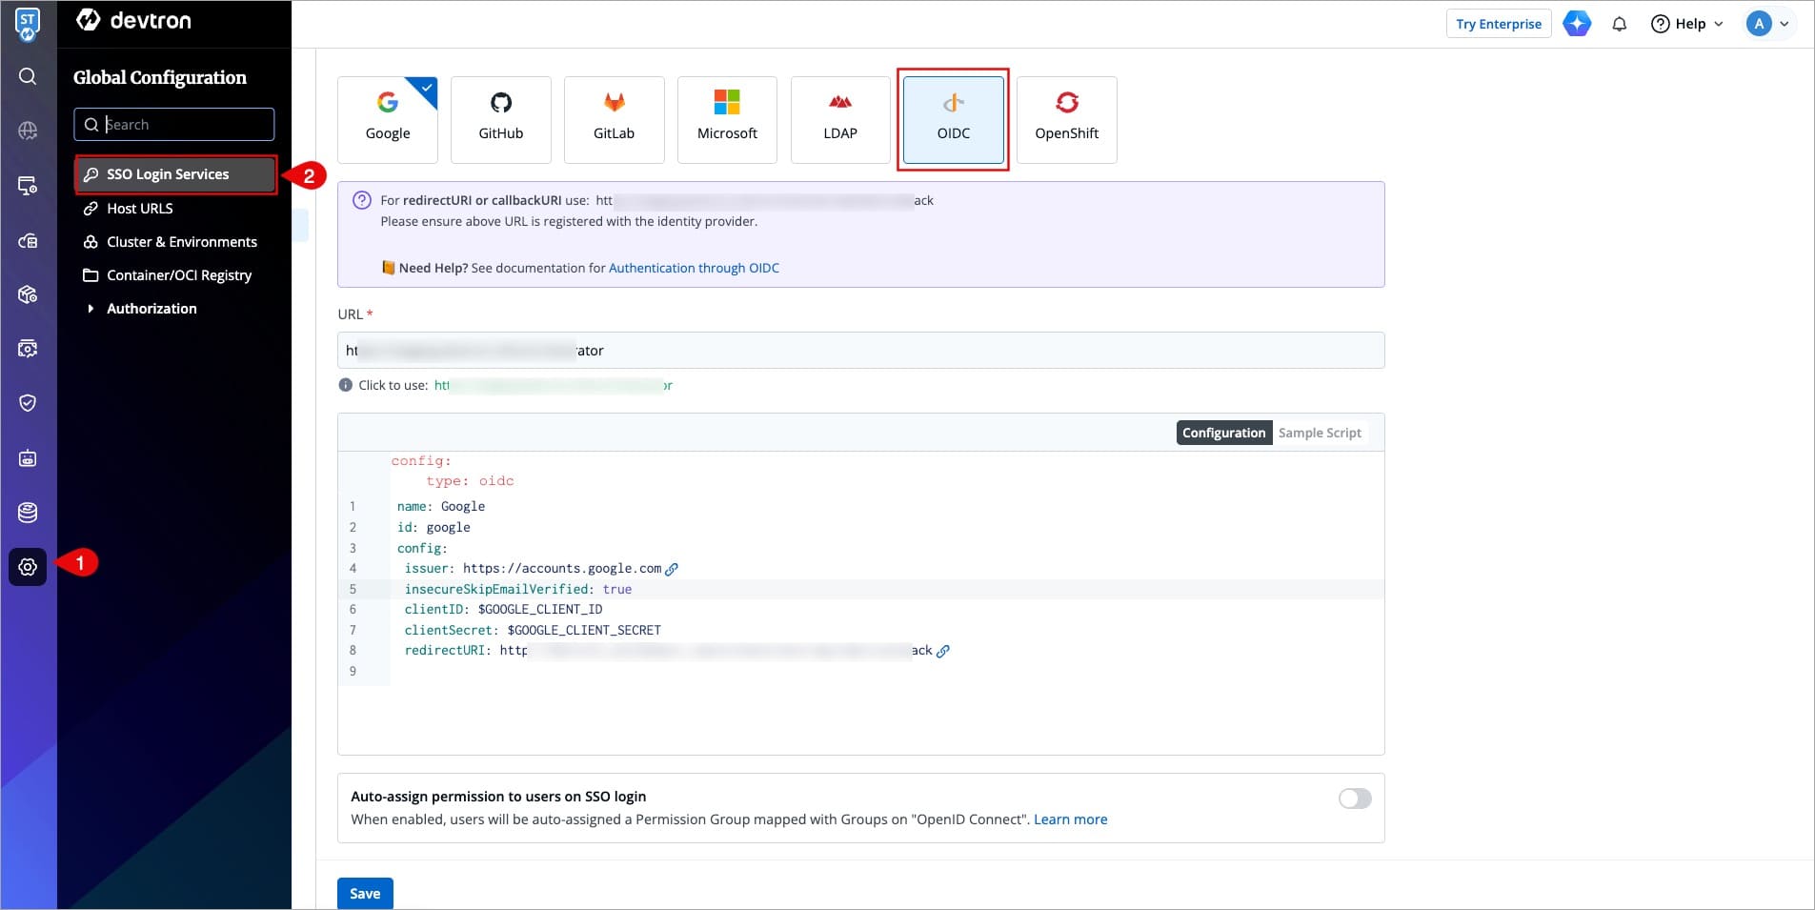The image size is (1815, 910).
Task: Open the Help dropdown menu
Action: [x=1687, y=24]
